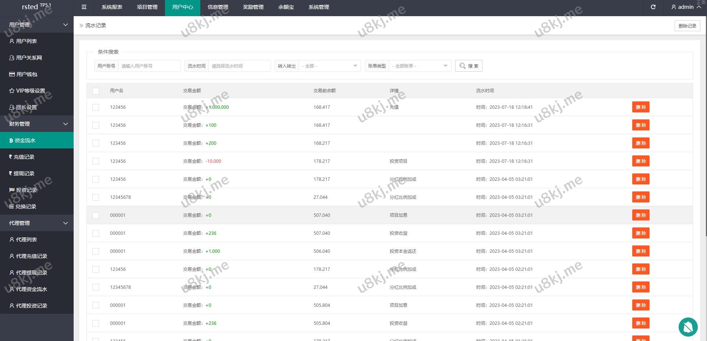
Task: Open the 转入转出 dropdown
Action: coord(329,66)
